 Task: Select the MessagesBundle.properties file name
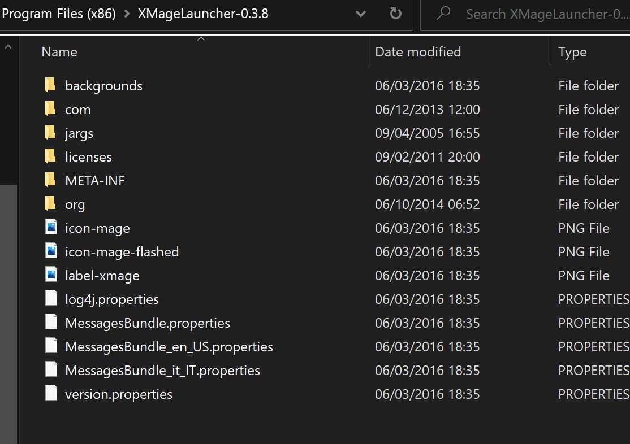point(148,323)
